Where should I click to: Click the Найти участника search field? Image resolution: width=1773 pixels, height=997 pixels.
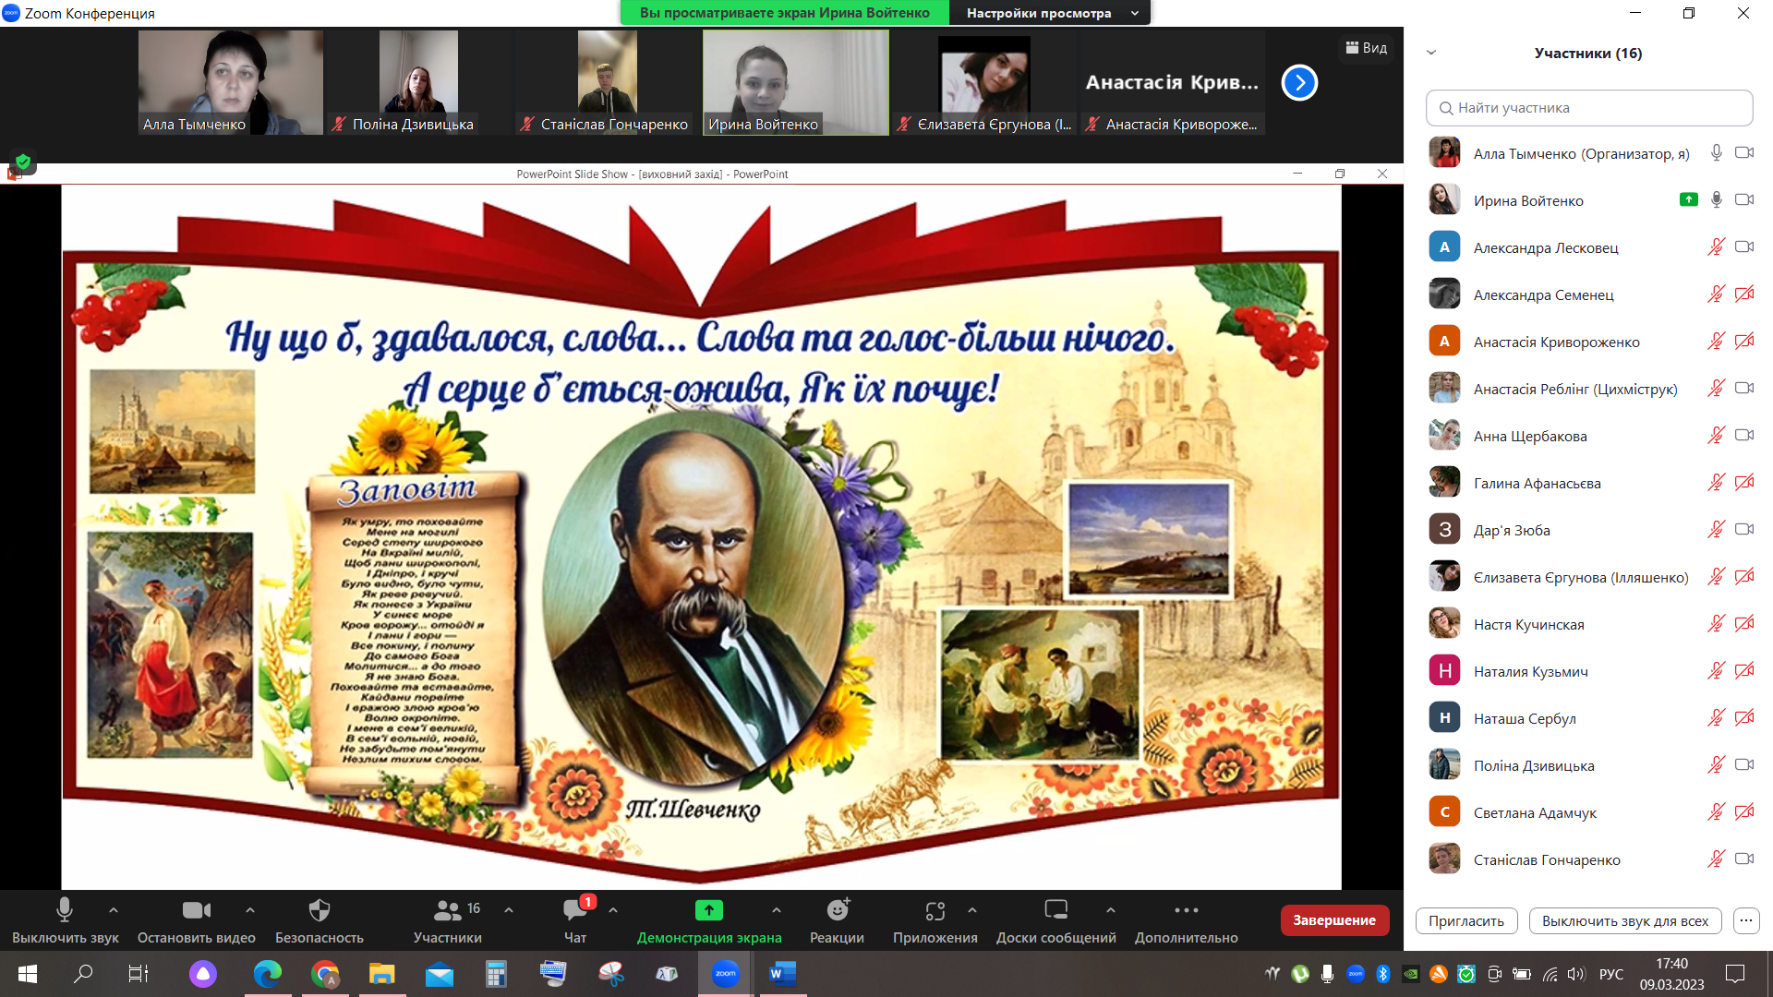1588,108
